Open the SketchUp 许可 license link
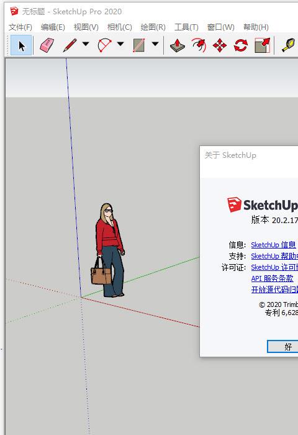 point(274,267)
